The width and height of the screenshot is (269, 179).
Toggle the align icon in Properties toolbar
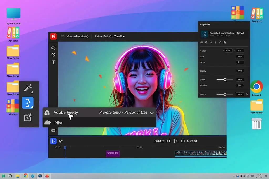pyautogui.click(x=225, y=42)
